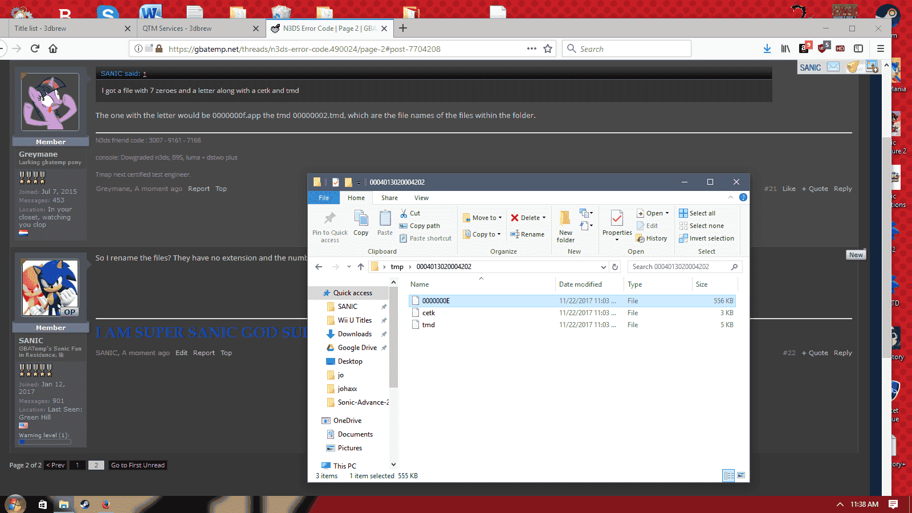
Task: Refresh the Explorer folder view
Action: 615,267
